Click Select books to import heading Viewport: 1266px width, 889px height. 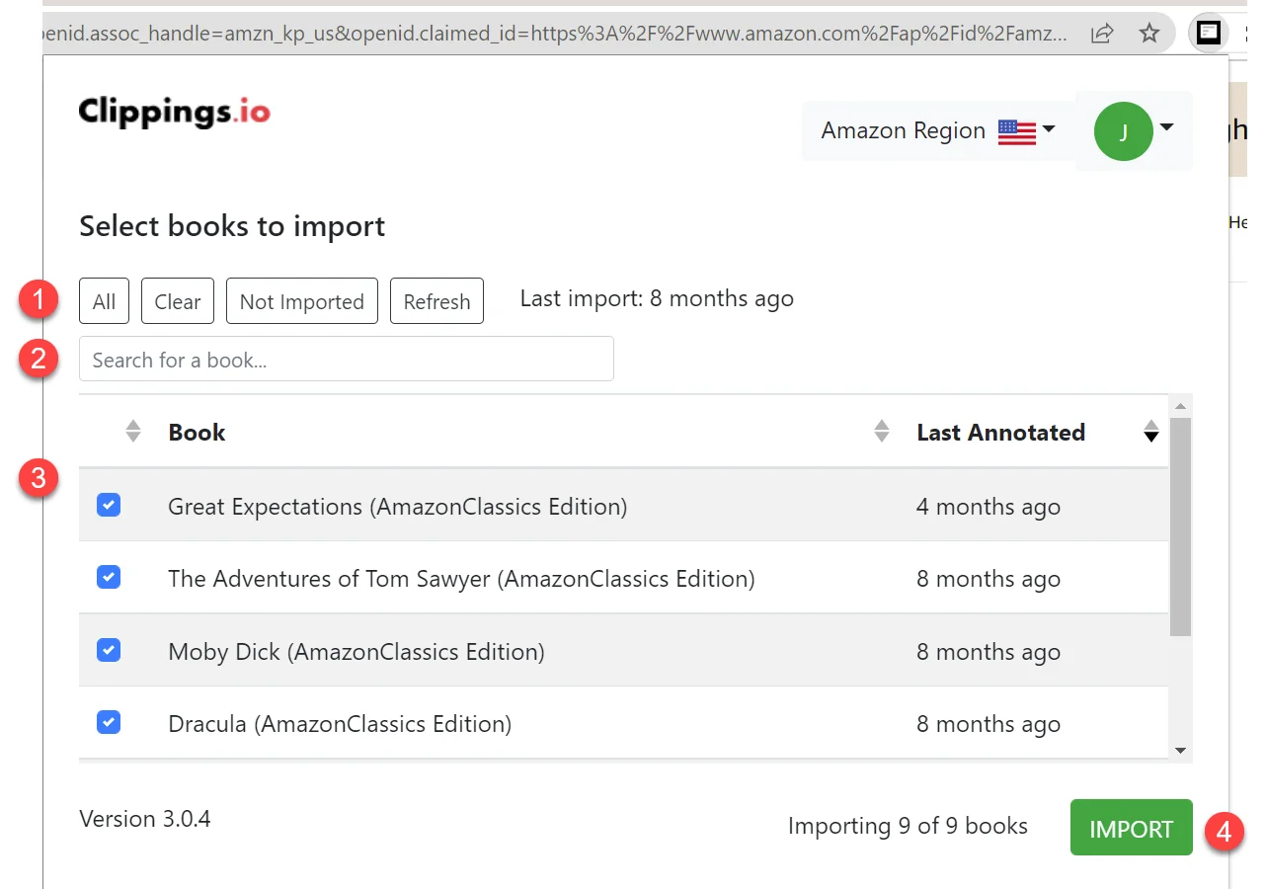(232, 226)
